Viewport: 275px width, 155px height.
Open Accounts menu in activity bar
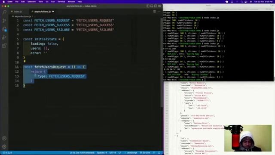point(4,139)
